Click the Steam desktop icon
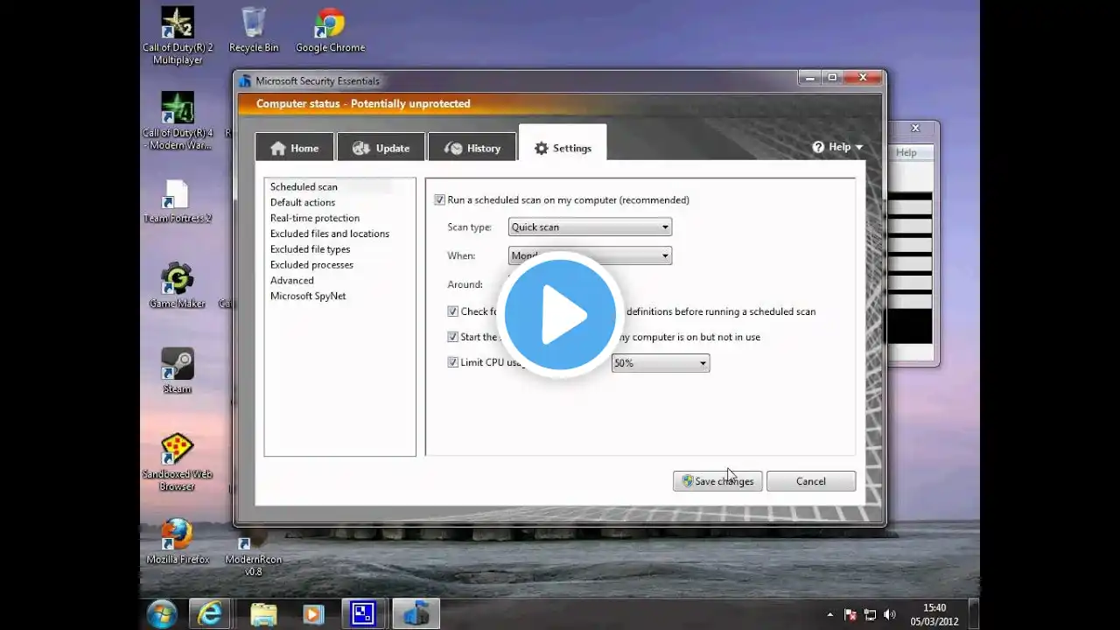 (x=178, y=370)
